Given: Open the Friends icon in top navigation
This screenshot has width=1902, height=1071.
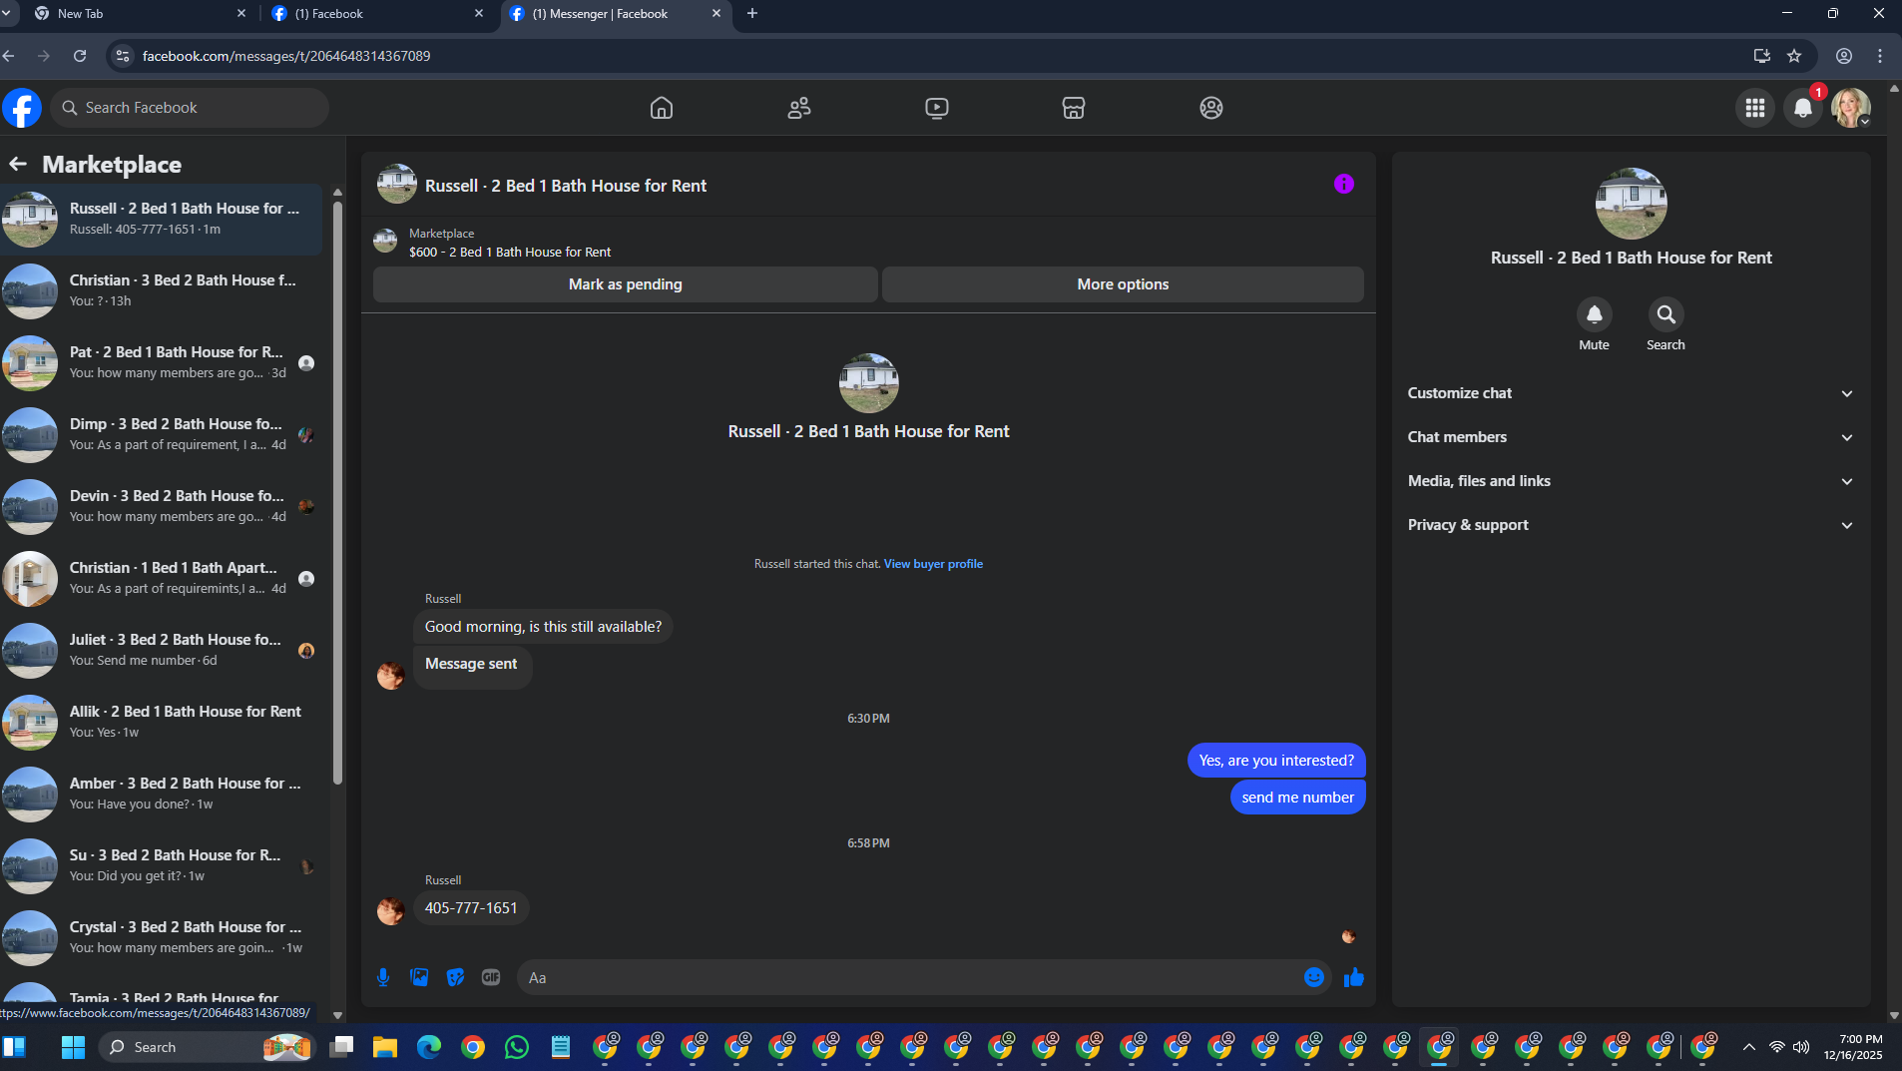Looking at the screenshot, I should [x=799, y=108].
